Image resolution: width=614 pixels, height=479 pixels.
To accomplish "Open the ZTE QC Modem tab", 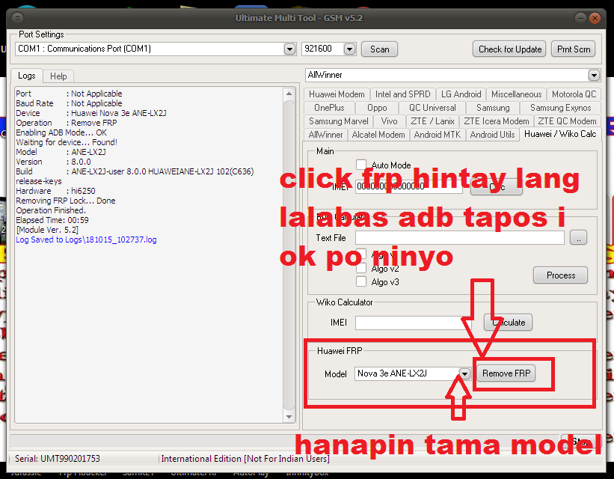I will [x=567, y=121].
